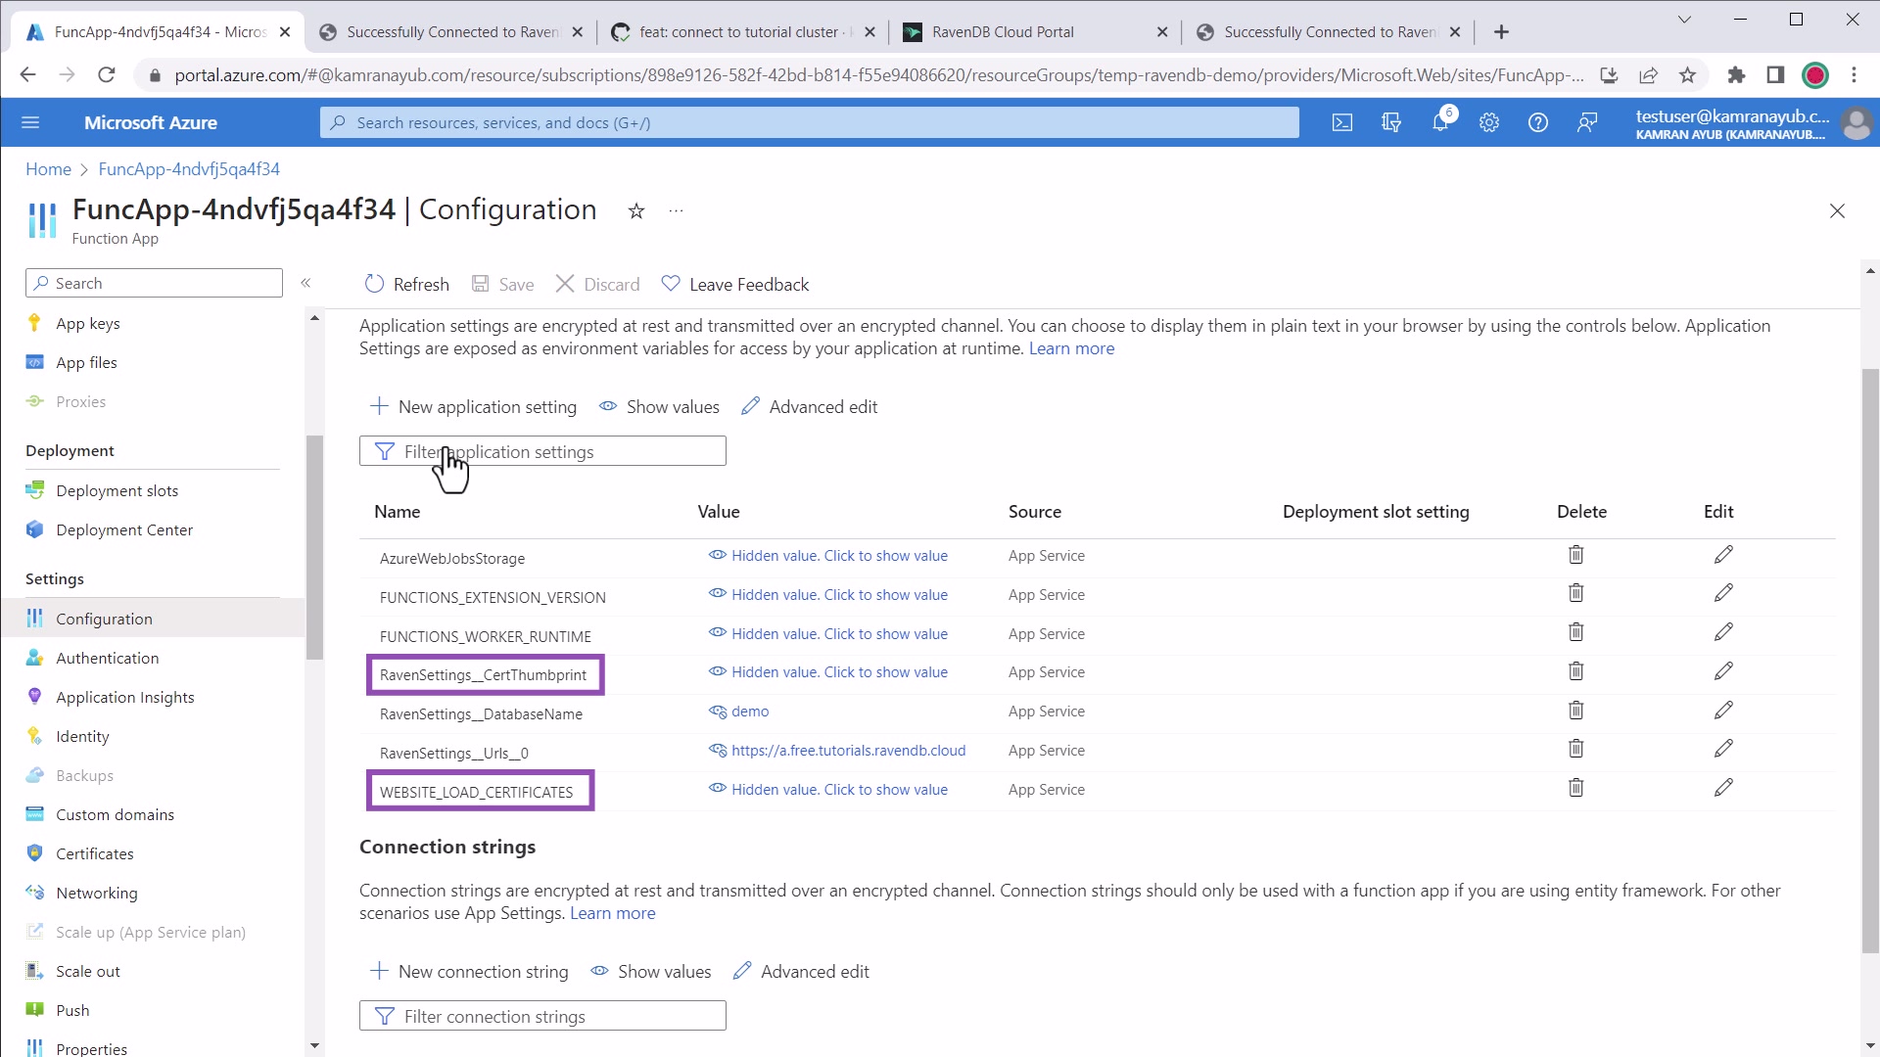
Task: Show values for all application settings
Action: pyautogui.click(x=659, y=407)
